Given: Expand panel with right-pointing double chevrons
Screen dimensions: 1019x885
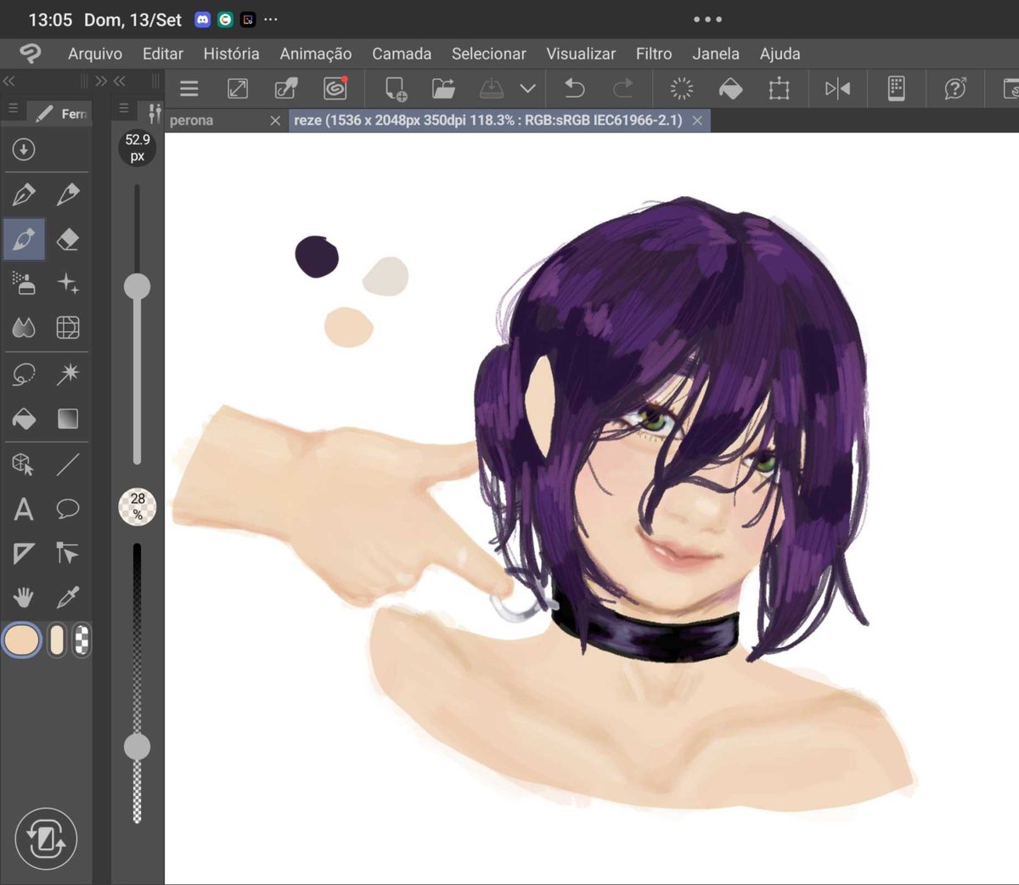Looking at the screenshot, I should pos(101,82).
